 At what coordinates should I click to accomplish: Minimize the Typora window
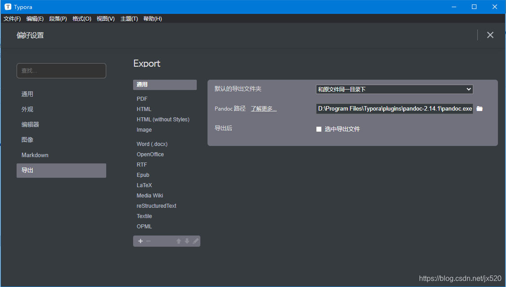pyautogui.click(x=454, y=7)
